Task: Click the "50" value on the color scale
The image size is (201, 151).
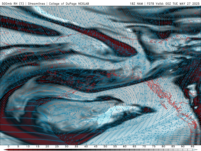Action: [105, 146]
